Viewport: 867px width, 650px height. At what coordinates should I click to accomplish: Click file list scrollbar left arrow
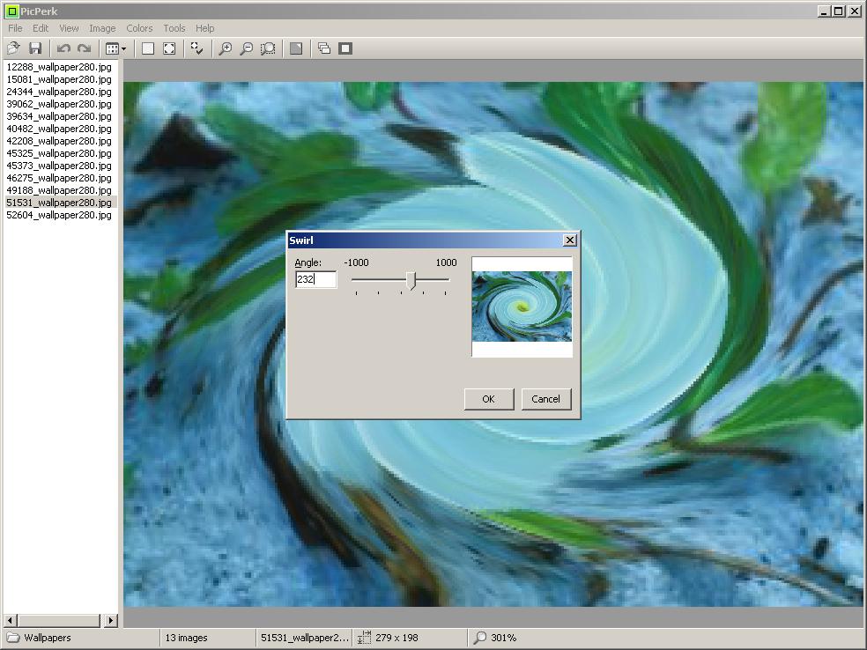[x=11, y=620]
